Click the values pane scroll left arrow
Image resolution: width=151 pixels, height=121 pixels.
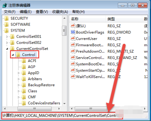click(72, 109)
